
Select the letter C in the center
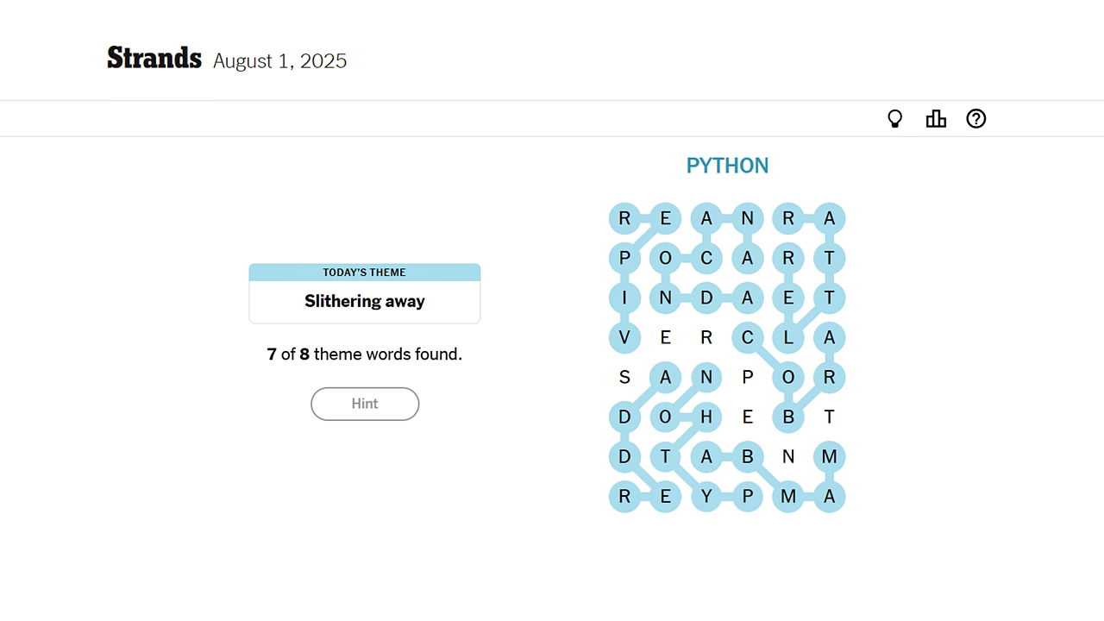(748, 337)
